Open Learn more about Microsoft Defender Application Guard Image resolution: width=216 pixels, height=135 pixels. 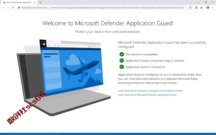pyautogui.click(x=147, y=95)
